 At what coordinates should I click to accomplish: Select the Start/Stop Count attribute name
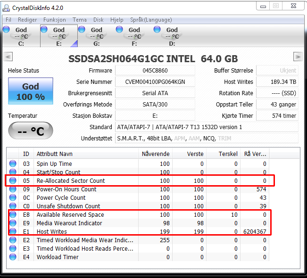pyautogui.click(x=58, y=172)
